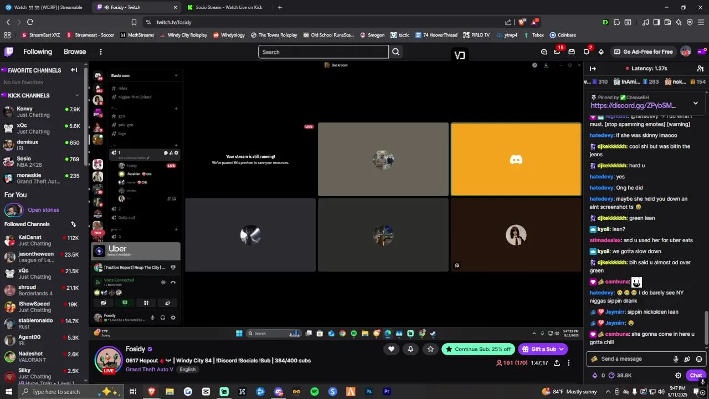Viewport: 709px width, 399px height.
Task: Open Premiere Pro from the taskbar
Action: (x=387, y=392)
